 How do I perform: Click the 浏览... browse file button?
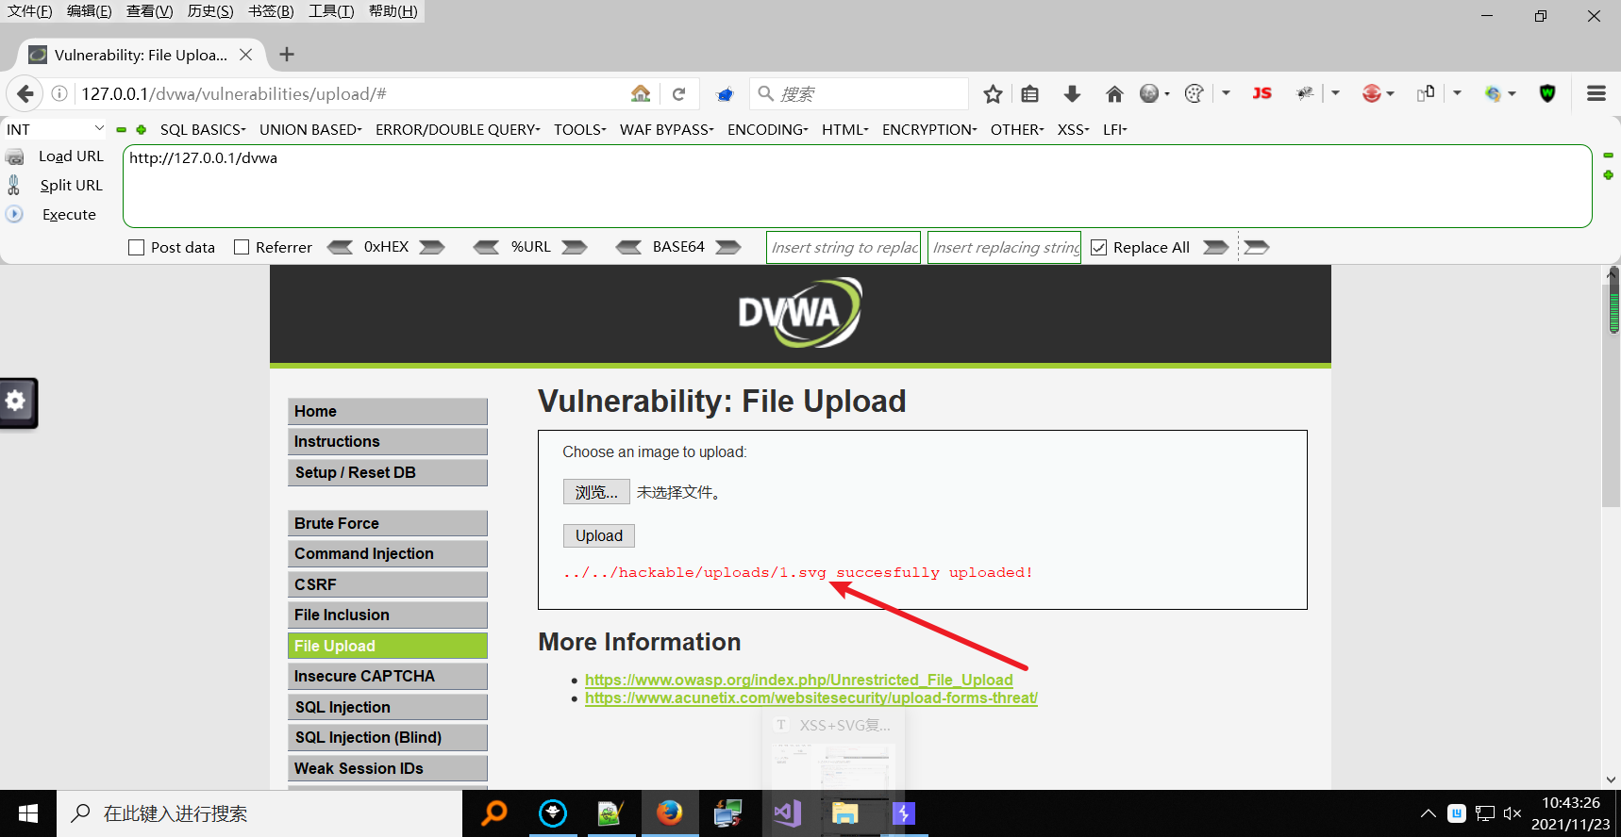pyautogui.click(x=596, y=492)
